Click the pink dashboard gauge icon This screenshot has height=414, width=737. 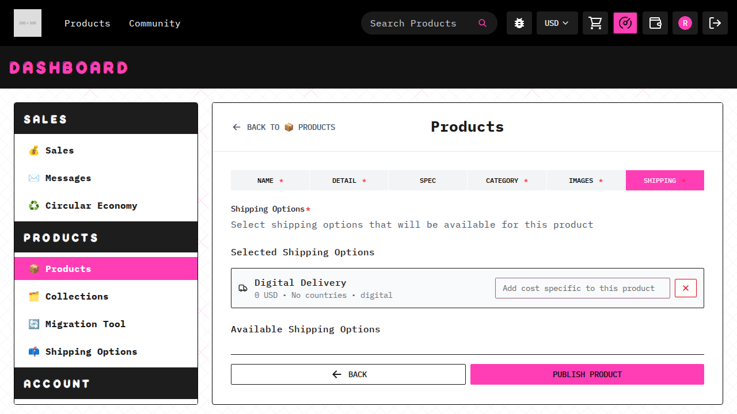[x=625, y=23]
